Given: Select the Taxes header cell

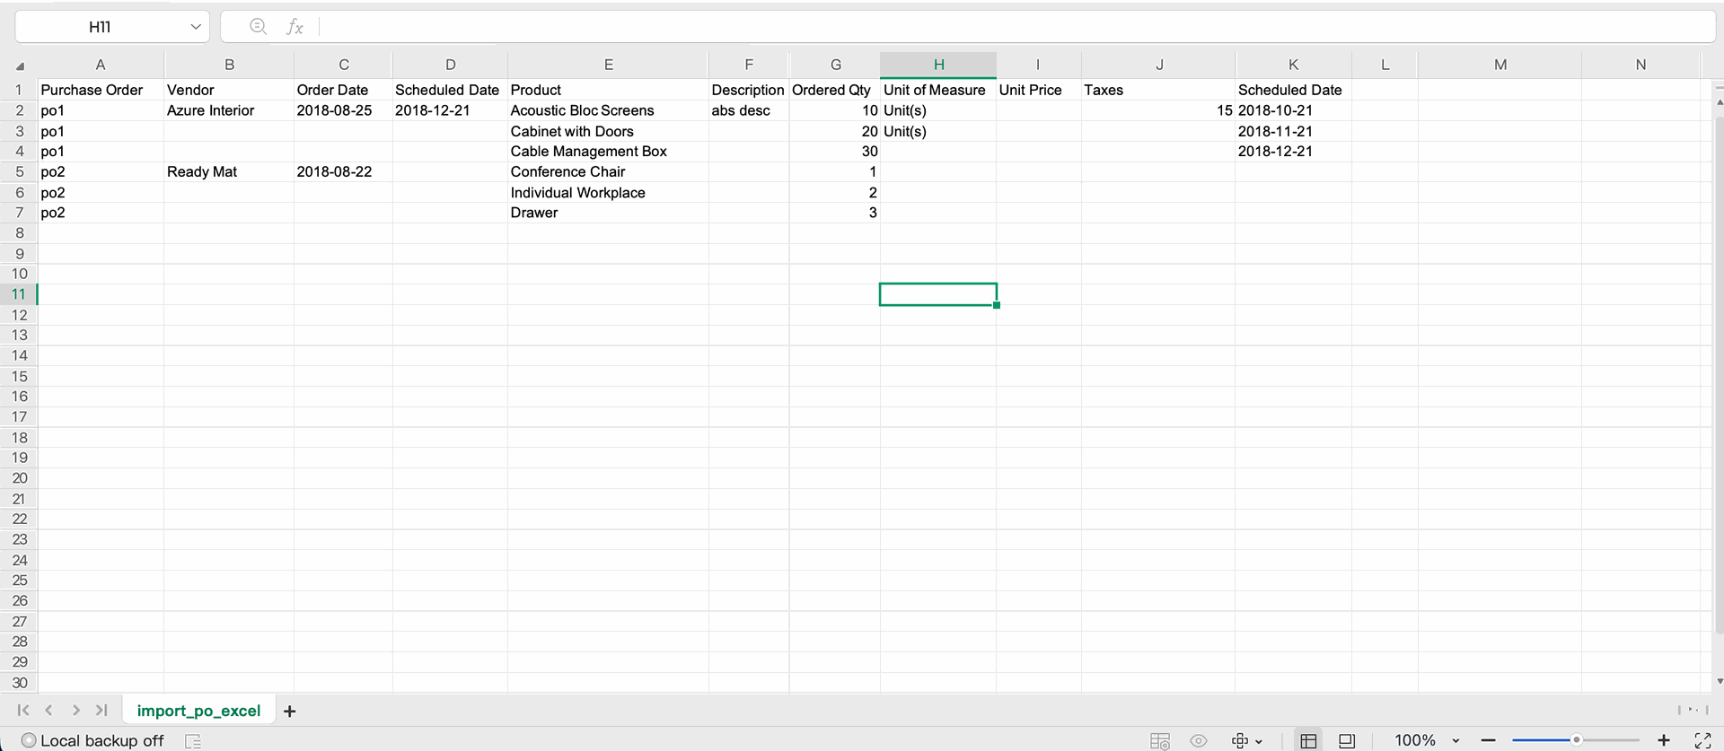Looking at the screenshot, I should pos(1158,90).
